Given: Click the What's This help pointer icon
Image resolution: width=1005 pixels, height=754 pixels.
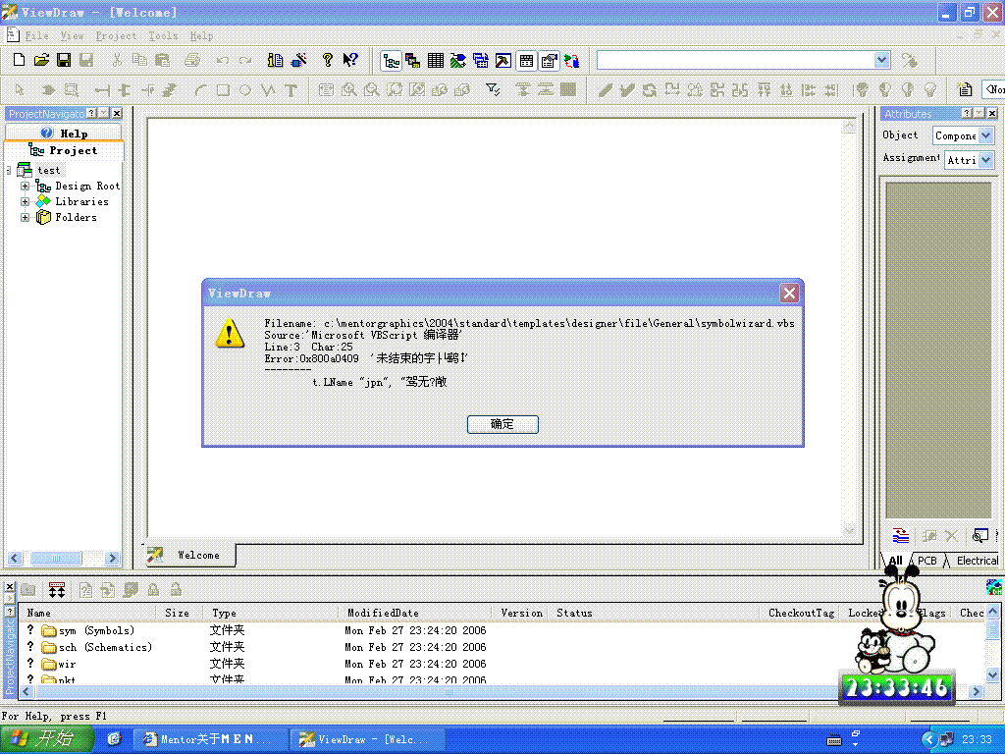Looking at the screenshot, I should click(x=350, y=60).
